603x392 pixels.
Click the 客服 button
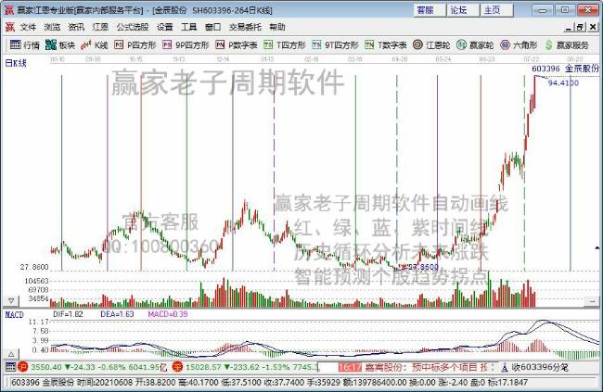point(430,10)
